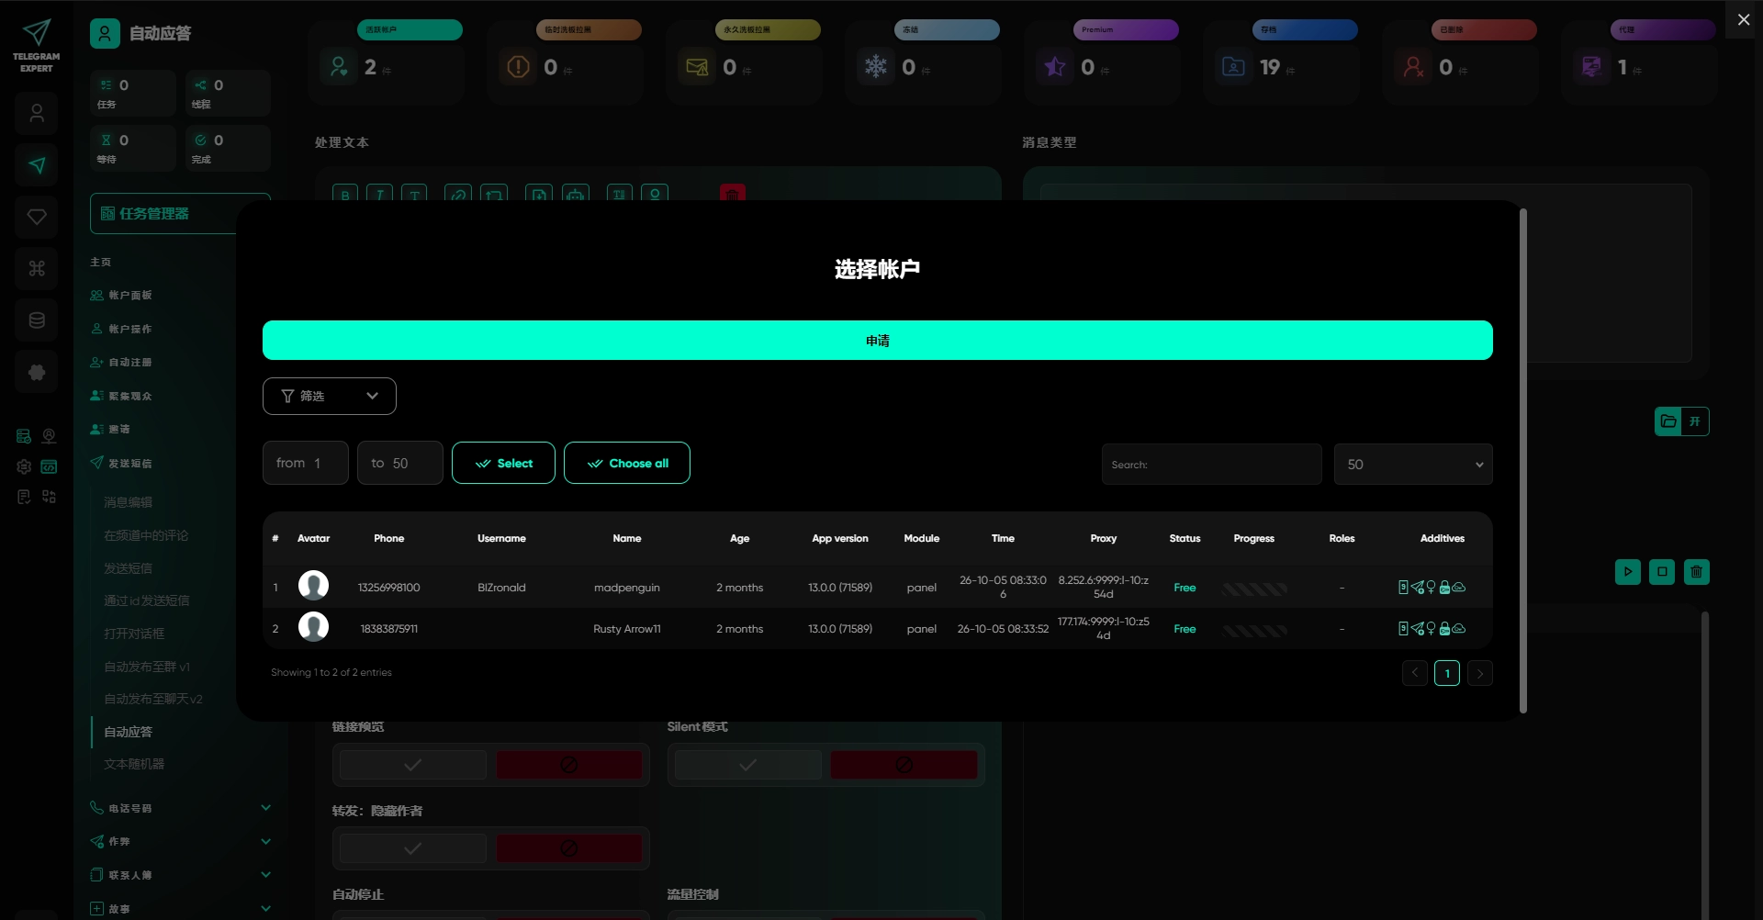Open the folder icon on the right panel

(1668, 421)
